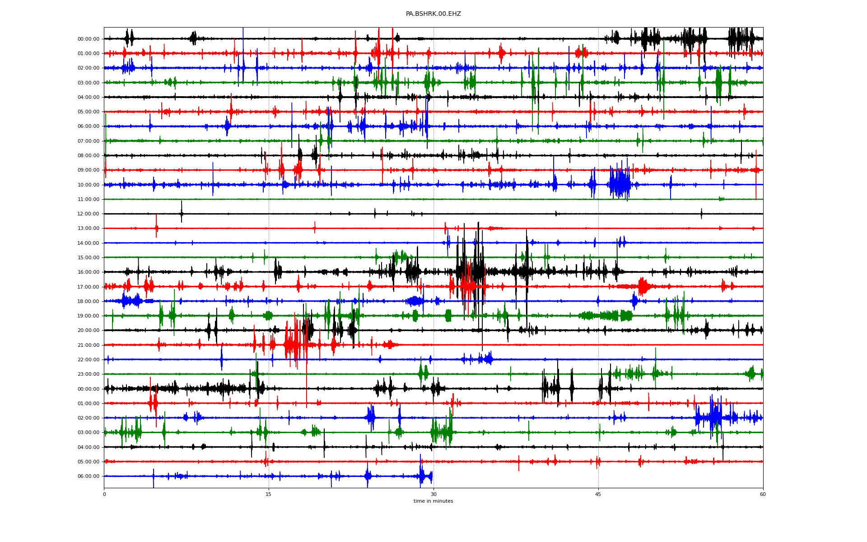Click the plot title PA.BSHRK.00.EHZ
The width and height of the screenshot is (867, 542).
coord(433,14)
